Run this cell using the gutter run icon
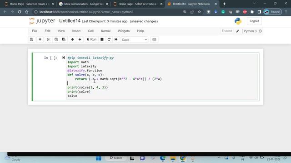 [x=64, y=58]
